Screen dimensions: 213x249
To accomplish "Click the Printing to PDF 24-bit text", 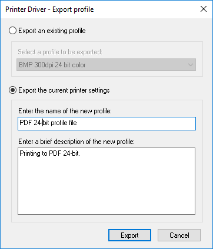I will (x=50, y=153).
